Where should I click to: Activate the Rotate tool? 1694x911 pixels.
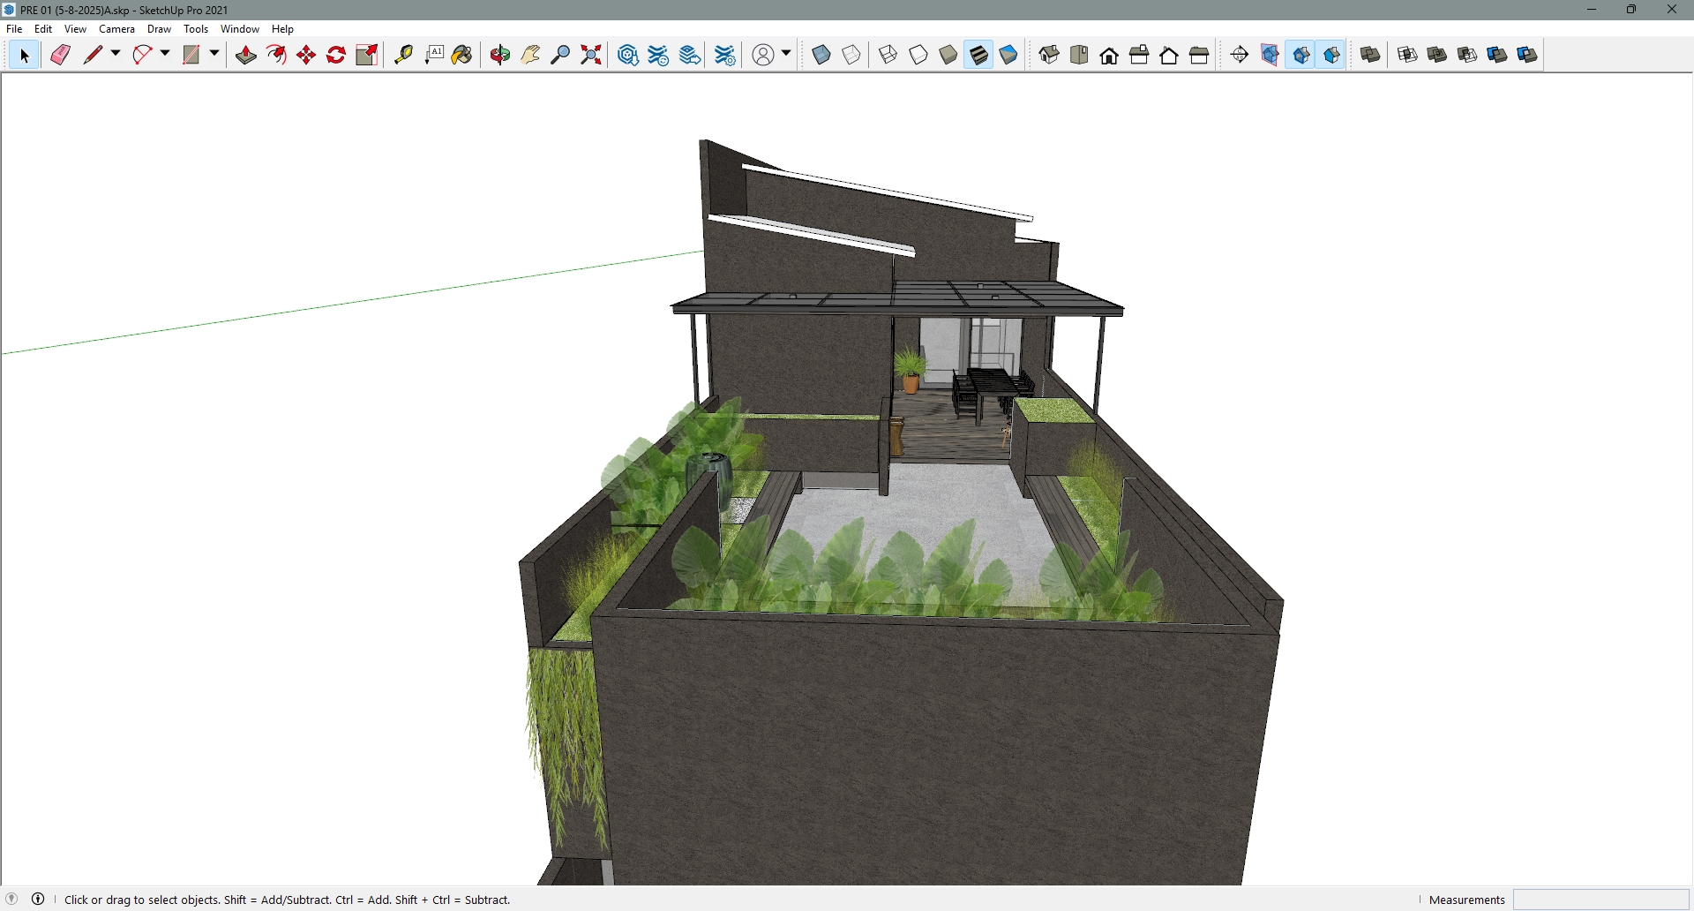pos(336,55)
